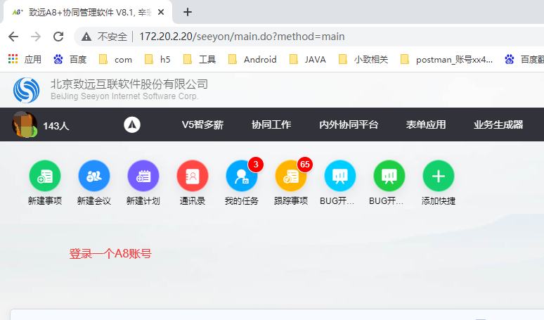Open the JAVA bookmark folder
The height and width of the screenshot is (320, 544).
click(x=308, y=59)
